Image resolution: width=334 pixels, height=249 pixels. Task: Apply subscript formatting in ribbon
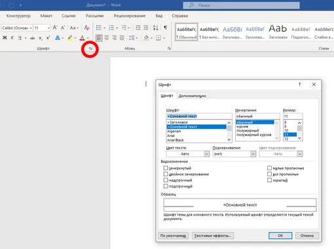[x=41, y=38]
